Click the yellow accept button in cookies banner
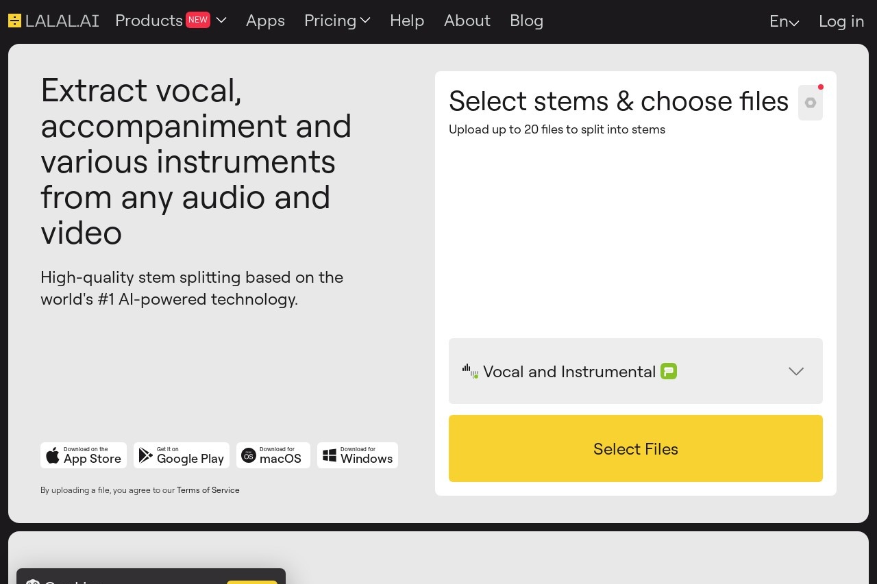The image size is (877, 584). coord(251,582)
